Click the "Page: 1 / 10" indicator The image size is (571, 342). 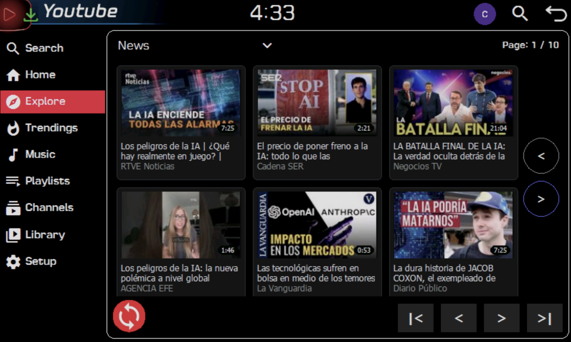click(x=530, y=45)
